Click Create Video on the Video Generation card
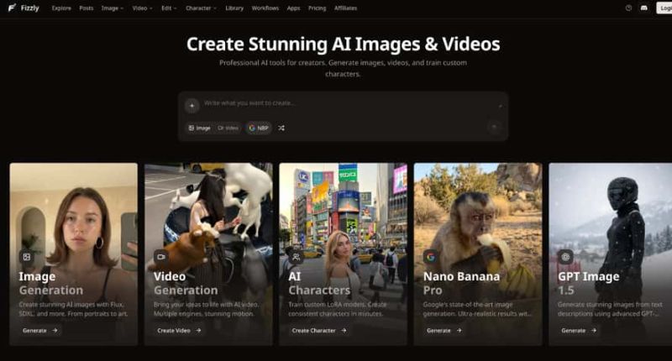Image resolution: width=672 pixels, height=361 pixels. click(179, 331)
